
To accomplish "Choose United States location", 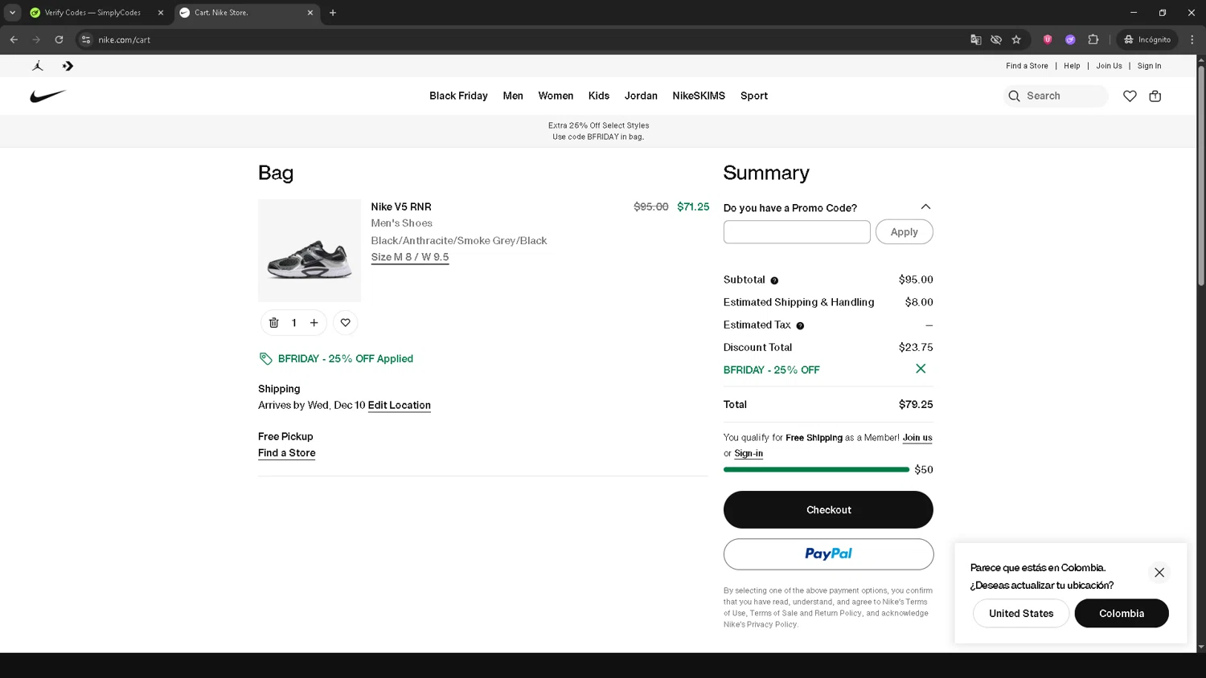I will tap(1021, 614).
